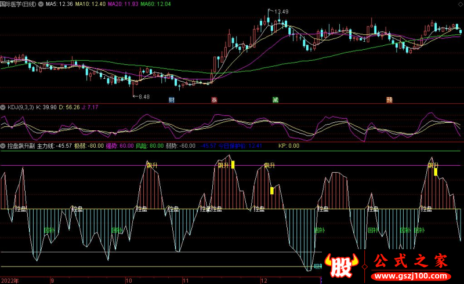Viewport: 464px width, 284px height.
Task: Click the 主力线: -45.57 value
Action: (55, 146)
